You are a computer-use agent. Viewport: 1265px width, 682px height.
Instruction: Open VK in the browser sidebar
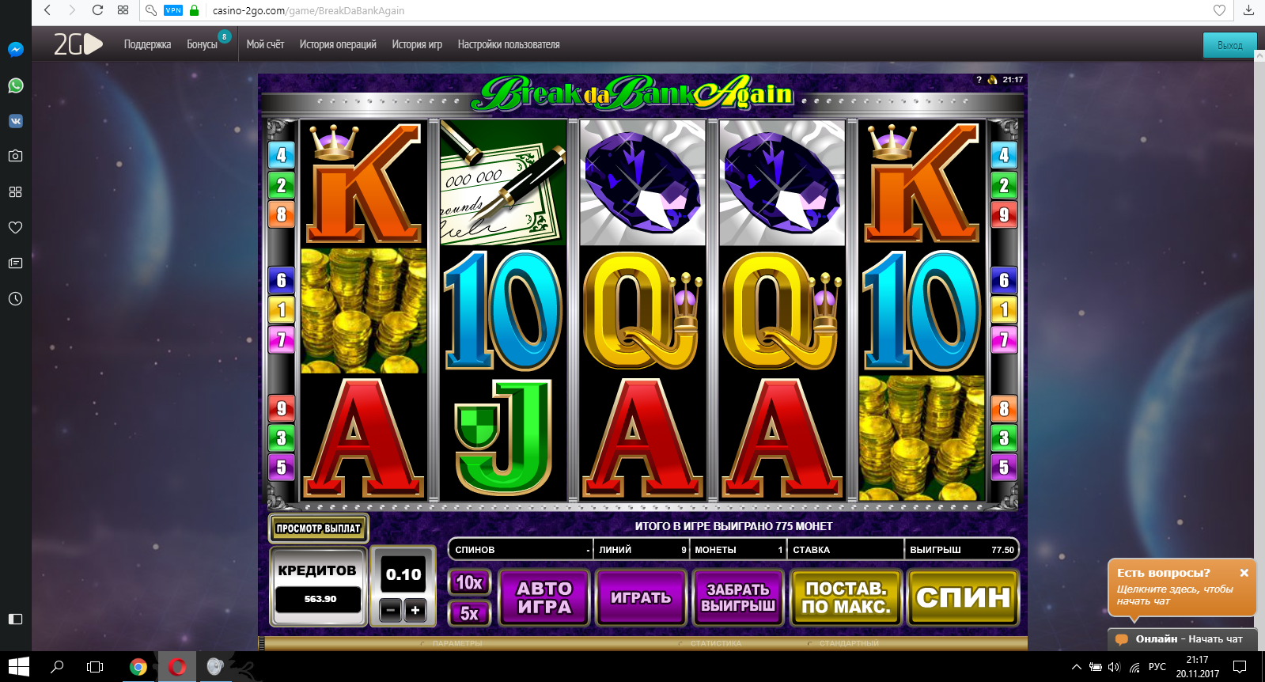pyautogui.click(x=15, y=121)
